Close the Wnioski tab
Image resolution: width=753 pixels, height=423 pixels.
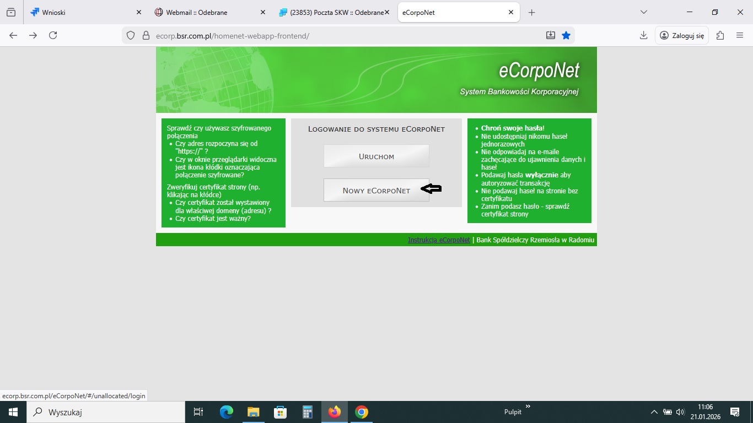(x=138, y=12)
